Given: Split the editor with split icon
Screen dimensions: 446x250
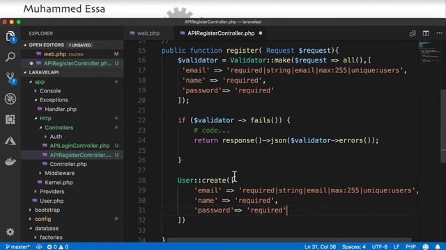Looking at the screenshot, I should (x=426, y=33).
